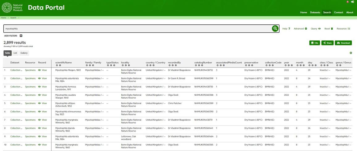
Task: Switch to the List view tab
Action: (15, 53)
